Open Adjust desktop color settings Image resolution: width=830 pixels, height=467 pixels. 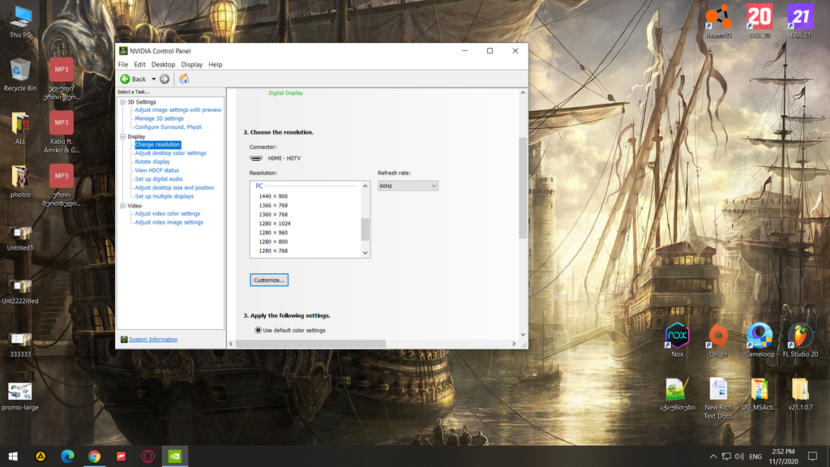[x=170, y=153]
